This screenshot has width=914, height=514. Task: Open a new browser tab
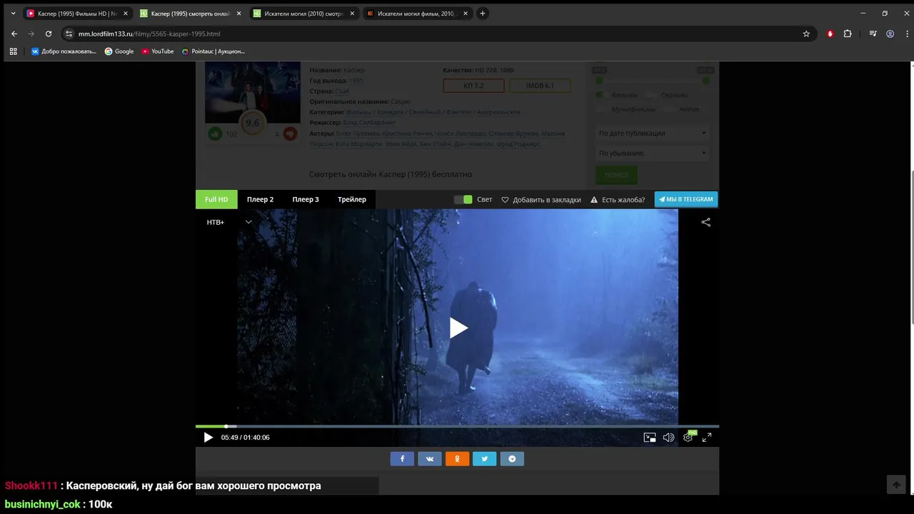(483, 14)
